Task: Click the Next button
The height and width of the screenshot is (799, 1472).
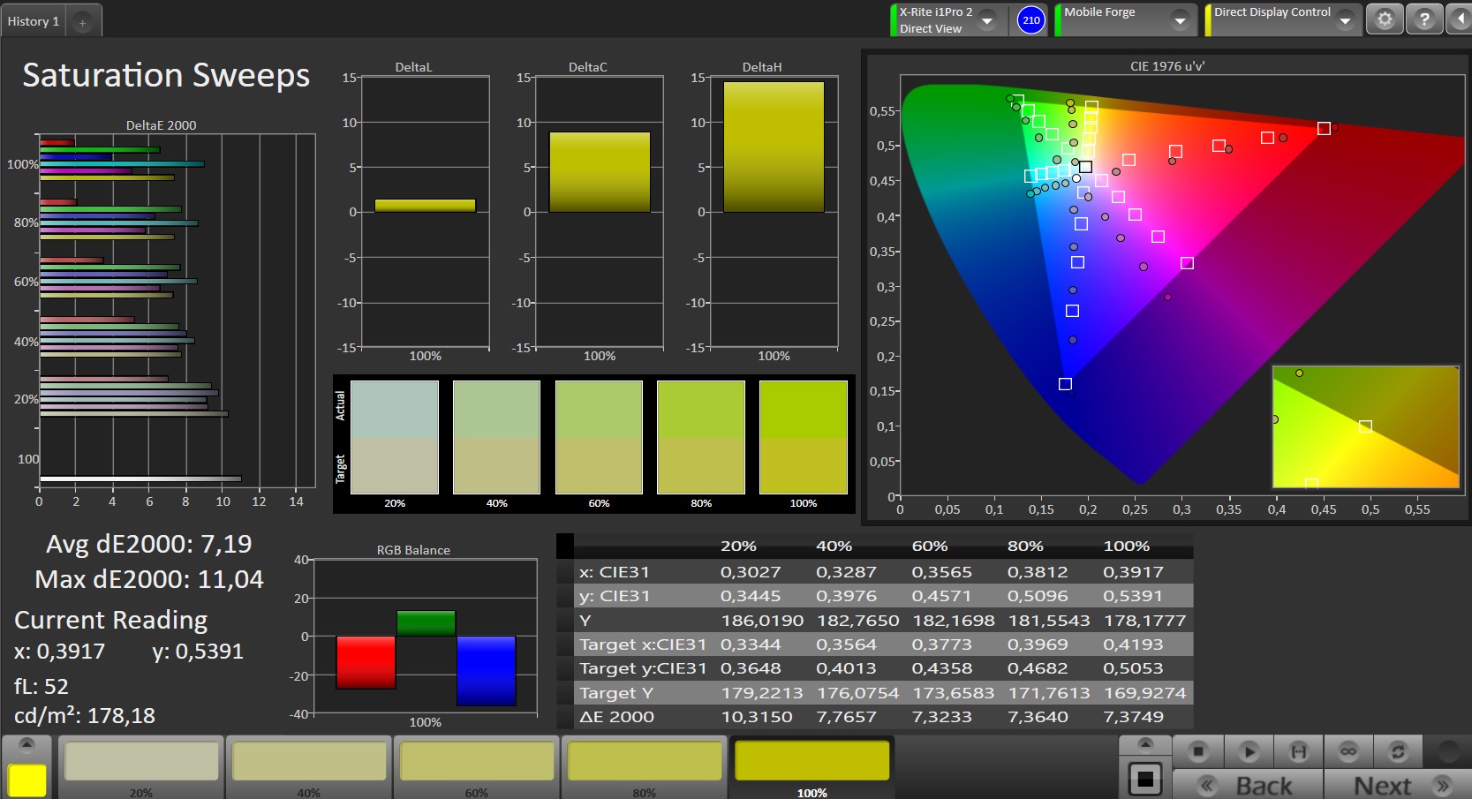Action: 1398,785
